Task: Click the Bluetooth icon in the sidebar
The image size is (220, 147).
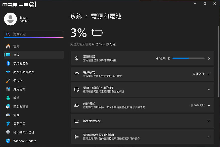Action: tap(8, 64)
